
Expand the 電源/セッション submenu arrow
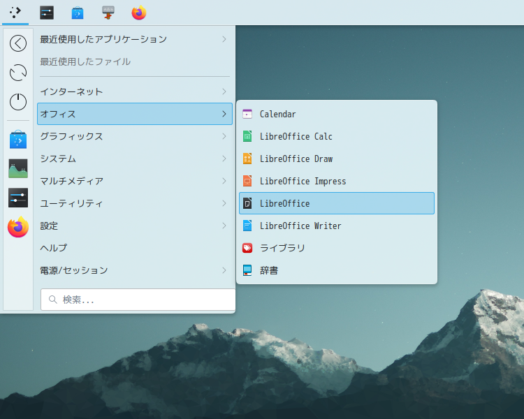coord(224,270)
